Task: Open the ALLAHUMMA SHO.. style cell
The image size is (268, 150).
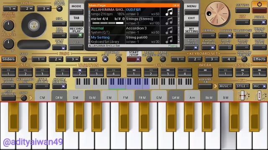Action: click(108, 12)
